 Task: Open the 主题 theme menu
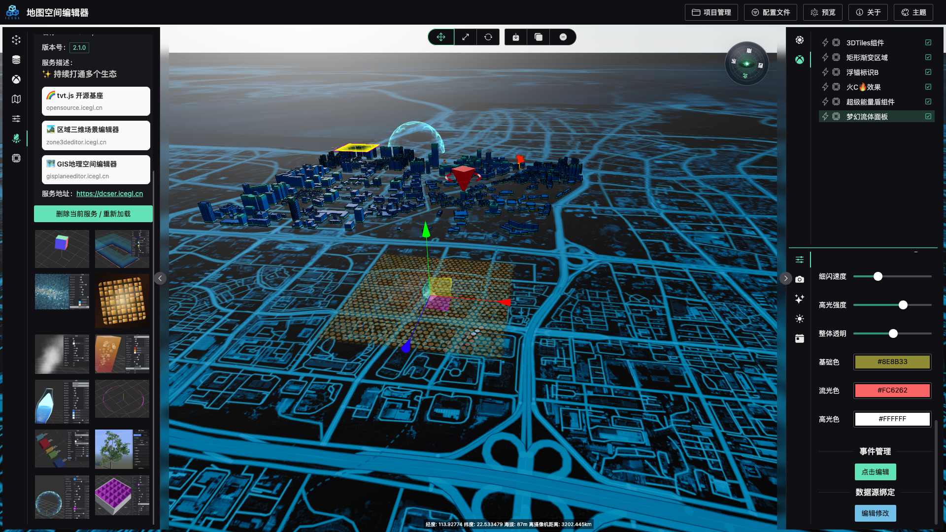pyautogui.click(x=913, y=12)
